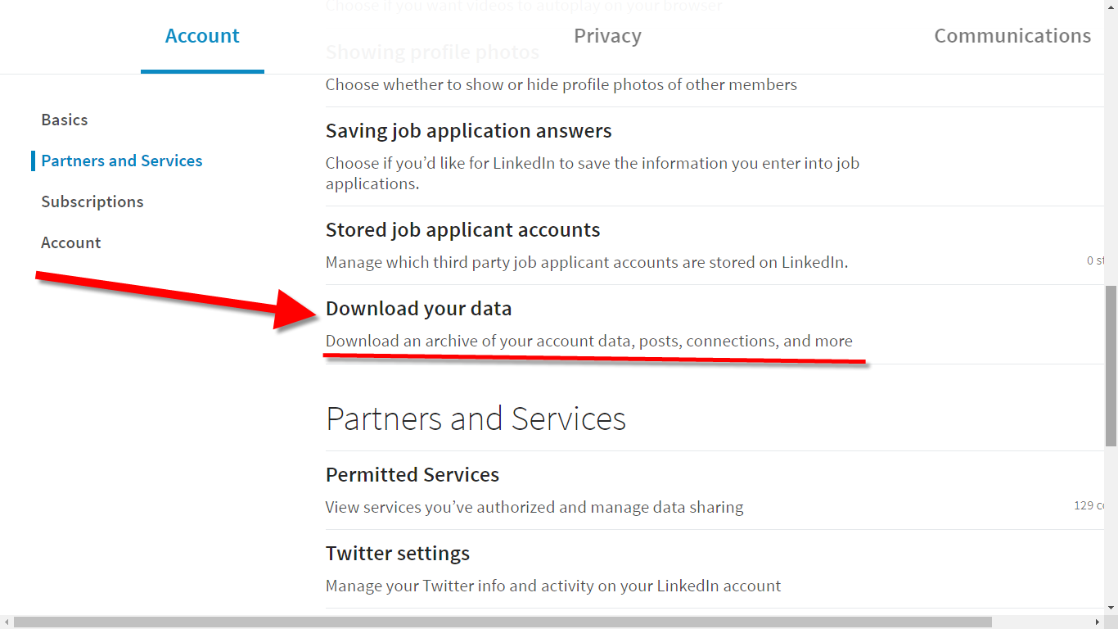Image resolution: width=1118 pixels, height=629 pixels.
Task: Click the 0 count beside Stored job applicant accounts
Action: coord(1095,260)
